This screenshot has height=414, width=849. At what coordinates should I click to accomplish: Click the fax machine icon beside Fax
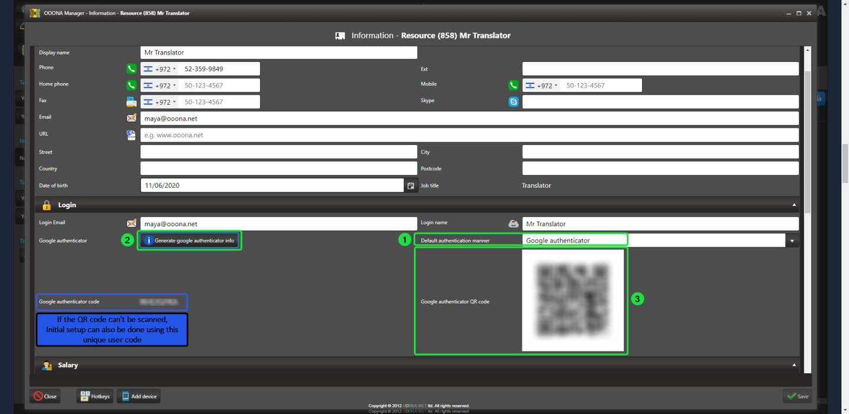coord(131,102)
